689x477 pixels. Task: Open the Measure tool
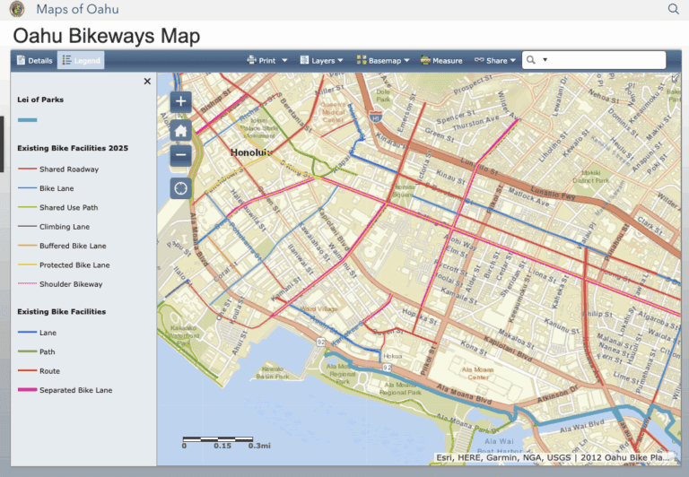pyautogui.click(x=441, y=61)
